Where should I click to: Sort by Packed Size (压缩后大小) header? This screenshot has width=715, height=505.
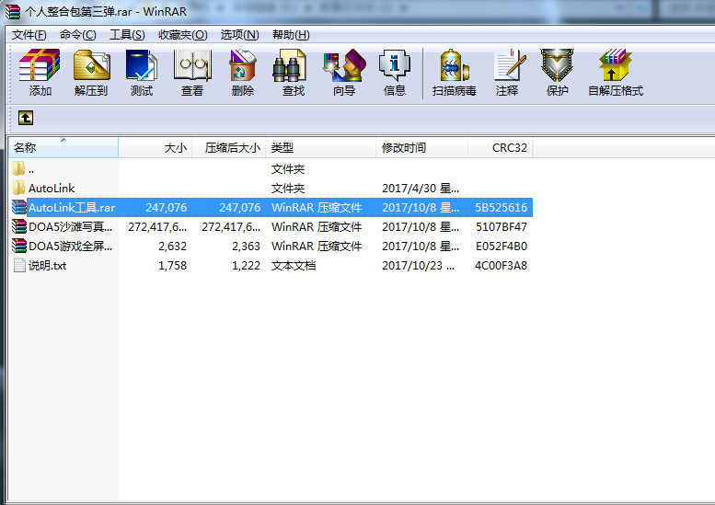tap(229, 148)
